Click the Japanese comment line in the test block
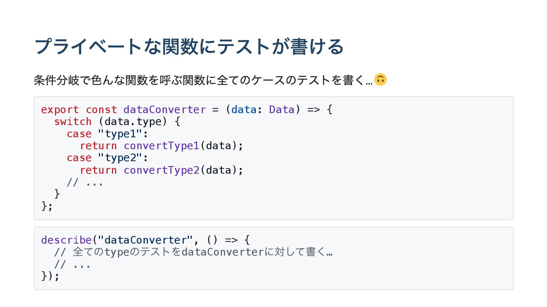547x307 pixels. click(x=193, y=252)
